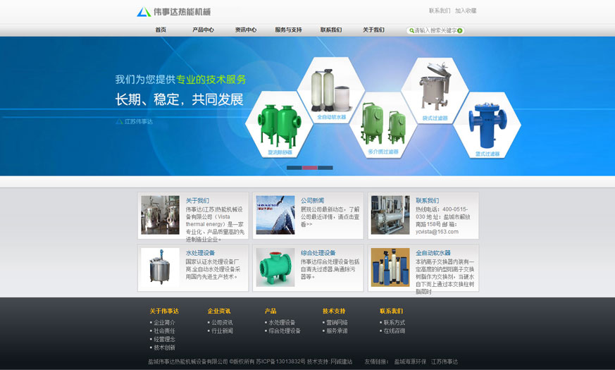Click the 江苏伟事达 friendly link in footer

445,362
